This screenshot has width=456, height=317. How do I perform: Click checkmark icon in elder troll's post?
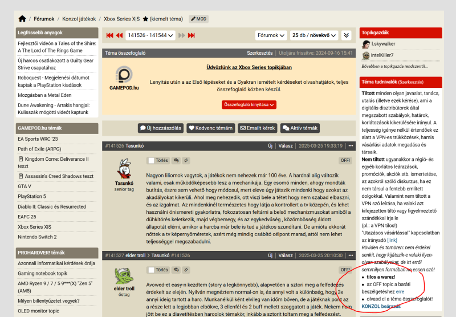(186, 270)
